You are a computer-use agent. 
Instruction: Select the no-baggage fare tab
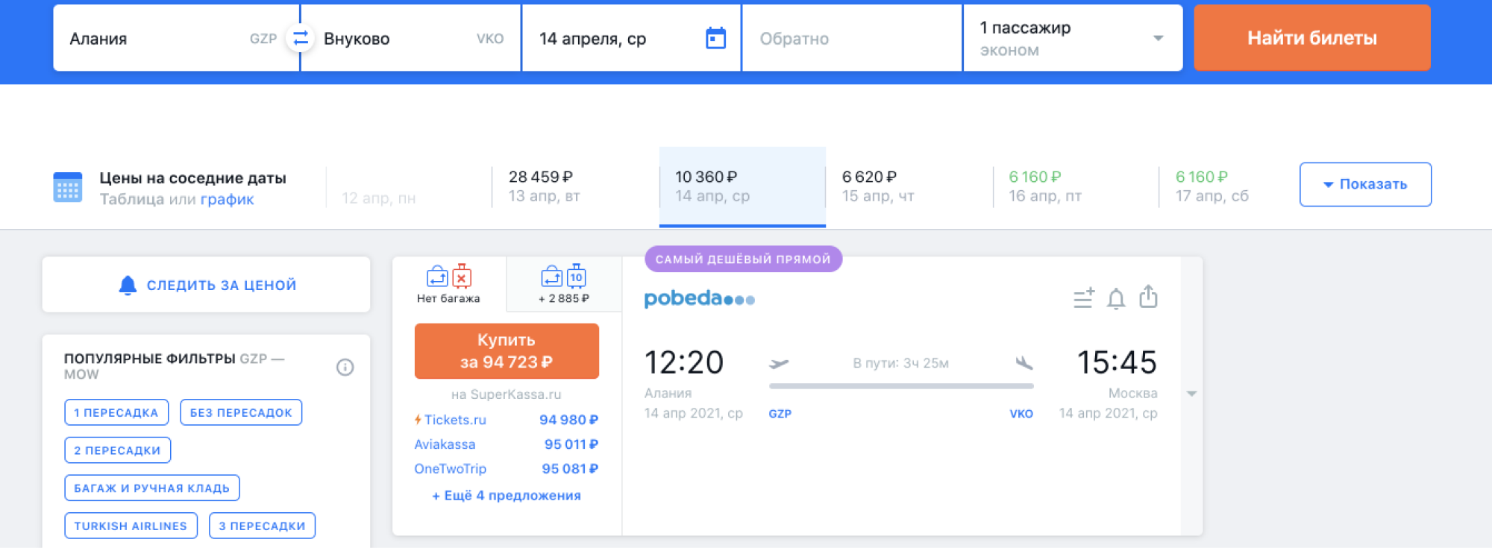[x=449, y=284]
